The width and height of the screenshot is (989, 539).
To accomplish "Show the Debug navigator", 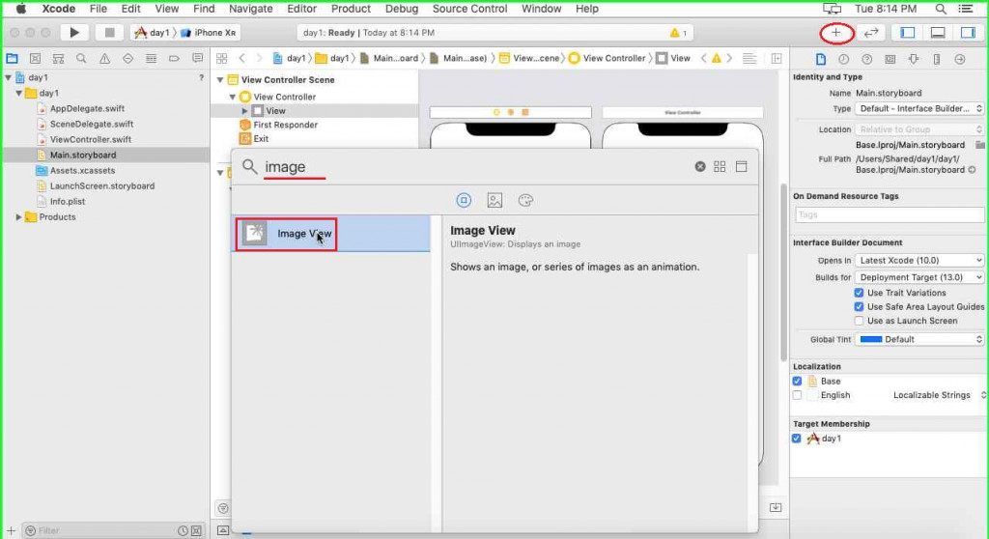I will tap(151, 59).
